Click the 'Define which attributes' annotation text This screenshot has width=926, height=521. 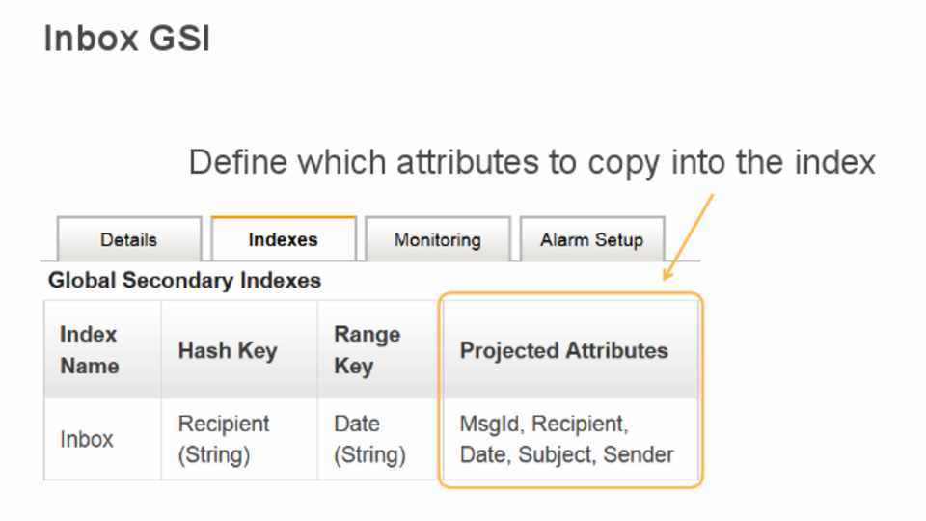point(531,161)
